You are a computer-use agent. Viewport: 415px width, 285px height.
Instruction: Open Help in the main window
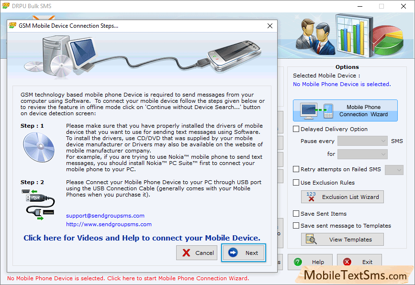pos(310,262)
